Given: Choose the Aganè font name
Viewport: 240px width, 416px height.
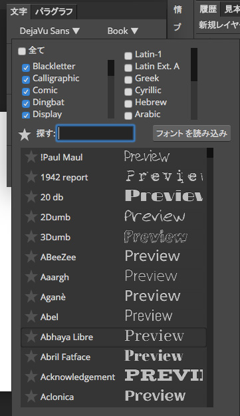Looking at the screenshot, I should [53, 297].
